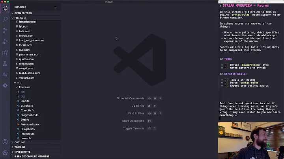Image resolution: width=284 pixels, height=159 pixels.
Task: Open parameters.scm file
Action: click(29, 54)
